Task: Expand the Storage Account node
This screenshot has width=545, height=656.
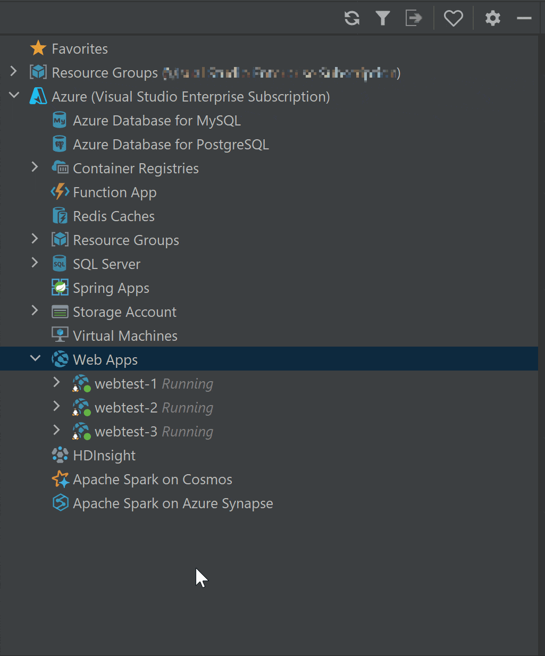Action: 35,310
